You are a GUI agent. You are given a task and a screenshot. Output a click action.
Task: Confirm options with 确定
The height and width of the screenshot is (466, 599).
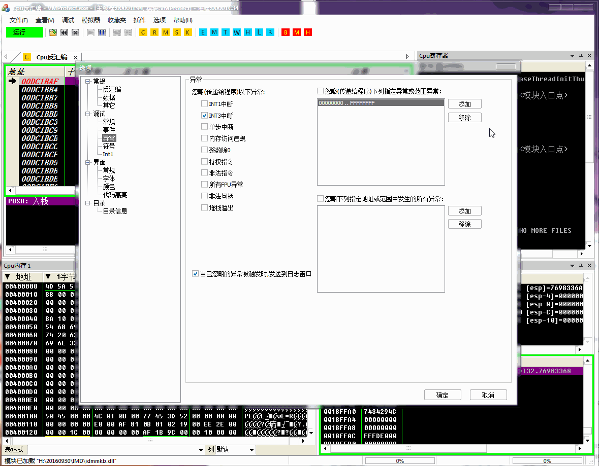click(443, 395)
